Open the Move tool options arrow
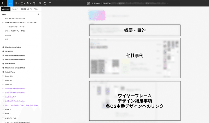The image size is (209, 123). coord(12,3)
